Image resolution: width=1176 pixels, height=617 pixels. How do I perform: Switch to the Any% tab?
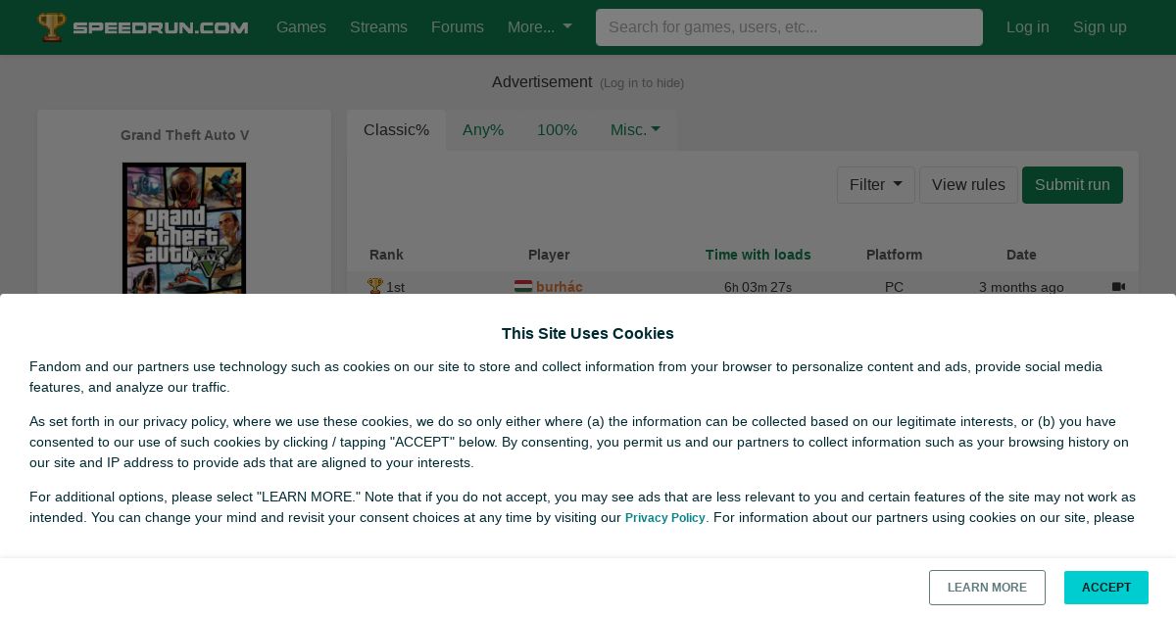point(483,130)
